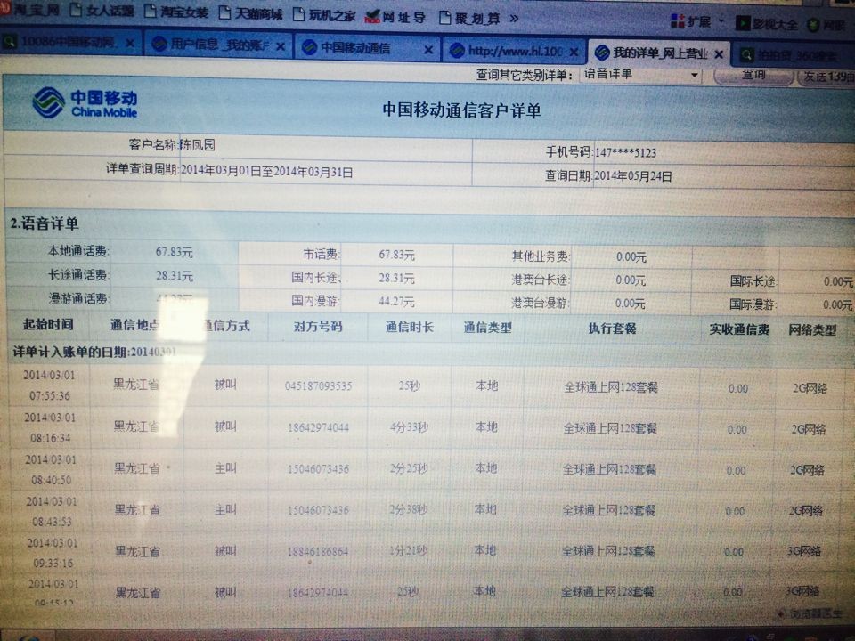855x641 pixels.
Task: Close the 我的详单 tab
Action: pyautogui.click(x=719, y=54)
